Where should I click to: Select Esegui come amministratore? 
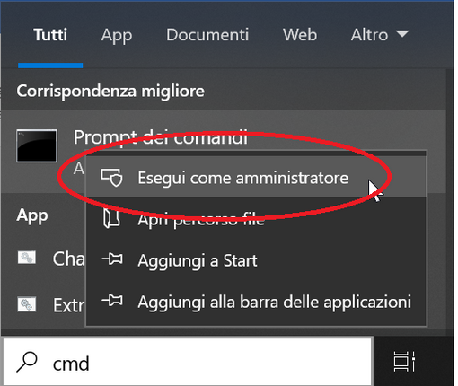256,177
